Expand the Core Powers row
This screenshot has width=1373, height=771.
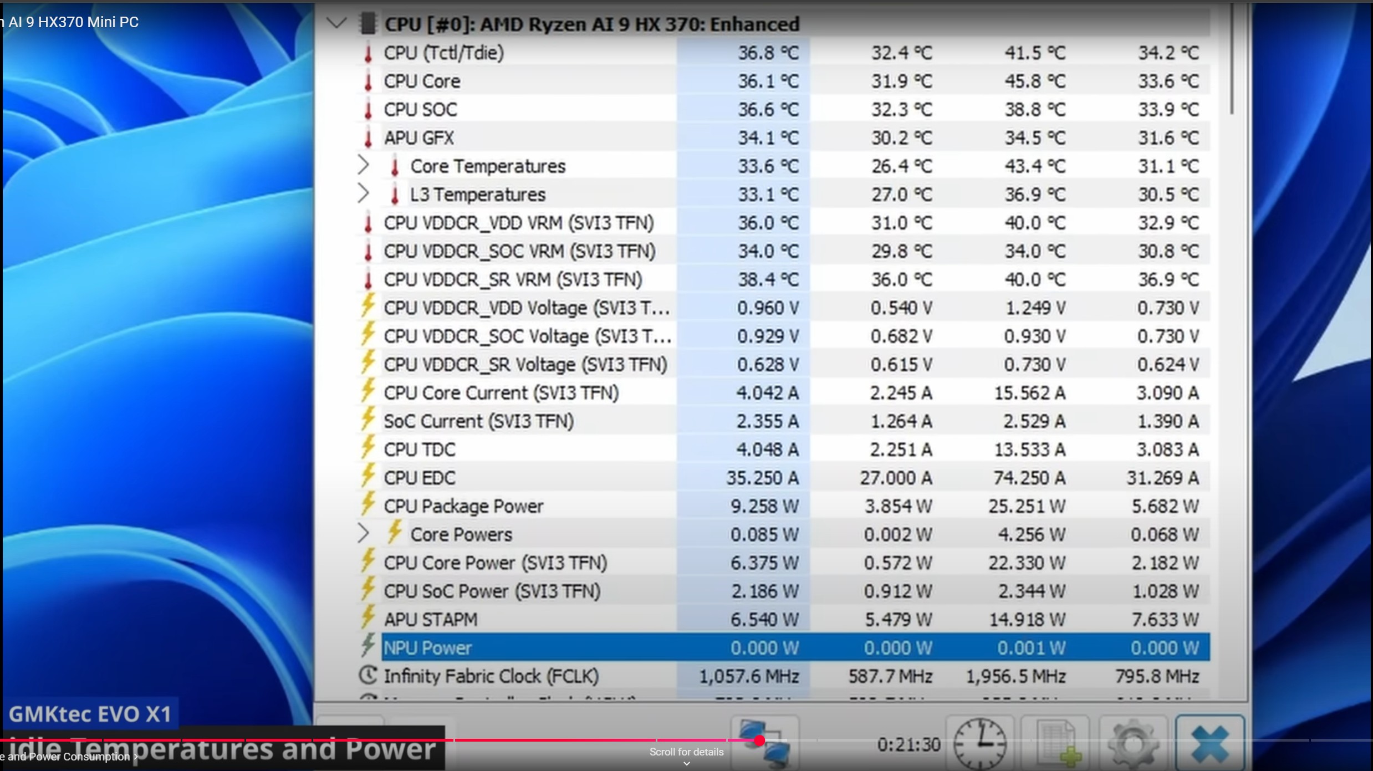click(363, 533)
